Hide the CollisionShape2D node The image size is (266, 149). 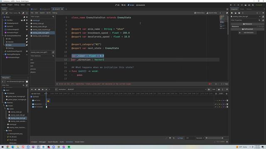coord(27,29)
